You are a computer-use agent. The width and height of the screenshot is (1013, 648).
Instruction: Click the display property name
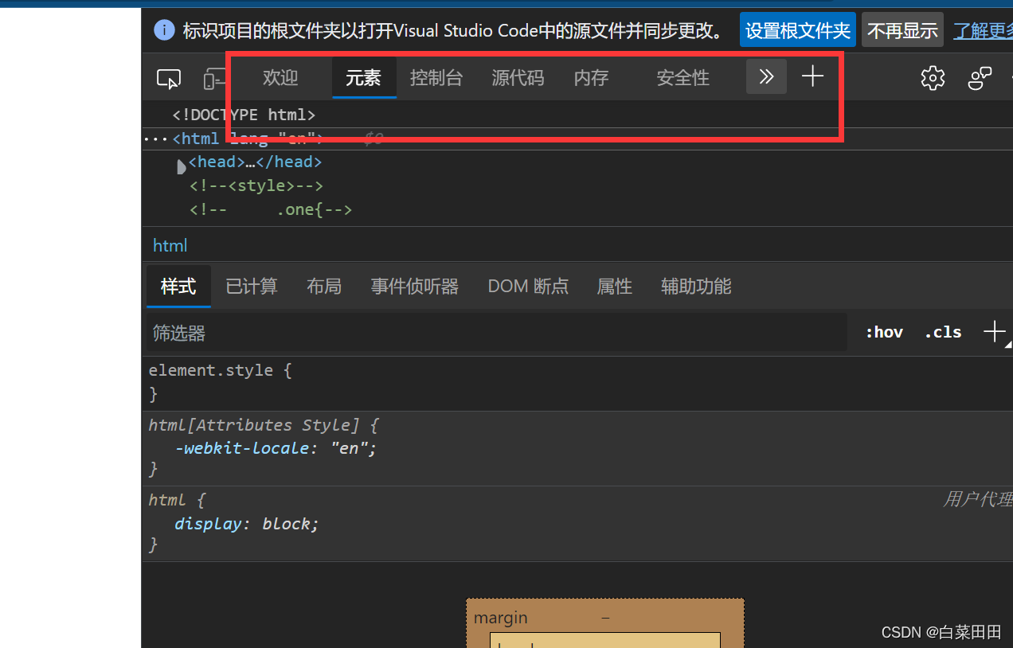[208, 524]
